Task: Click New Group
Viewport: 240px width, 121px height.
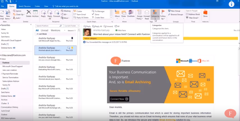Action: pyautogui.click(x=174, y=11)
